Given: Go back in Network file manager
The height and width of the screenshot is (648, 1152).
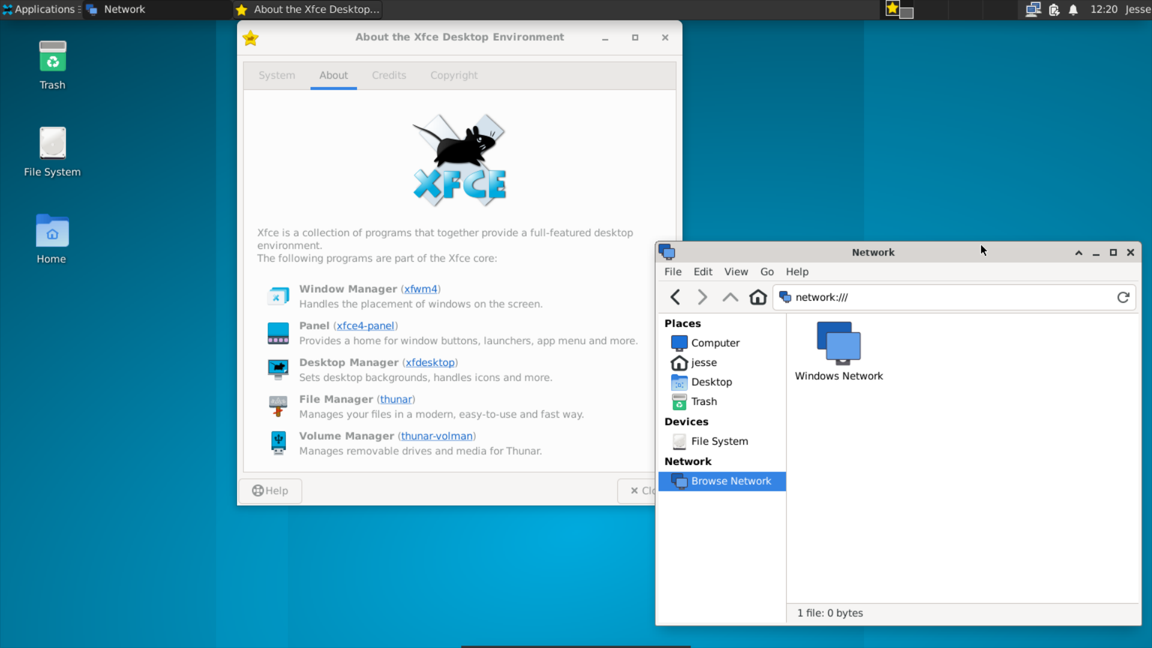Looking at the screenshot, I should point(675,297).
